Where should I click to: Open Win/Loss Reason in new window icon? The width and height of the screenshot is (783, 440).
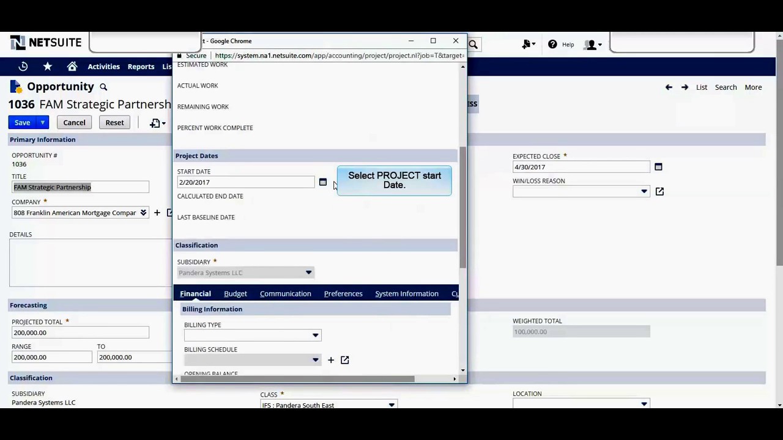click(659, 191)
